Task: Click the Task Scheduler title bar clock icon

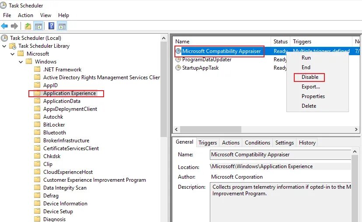Action: tap(3, 5)
